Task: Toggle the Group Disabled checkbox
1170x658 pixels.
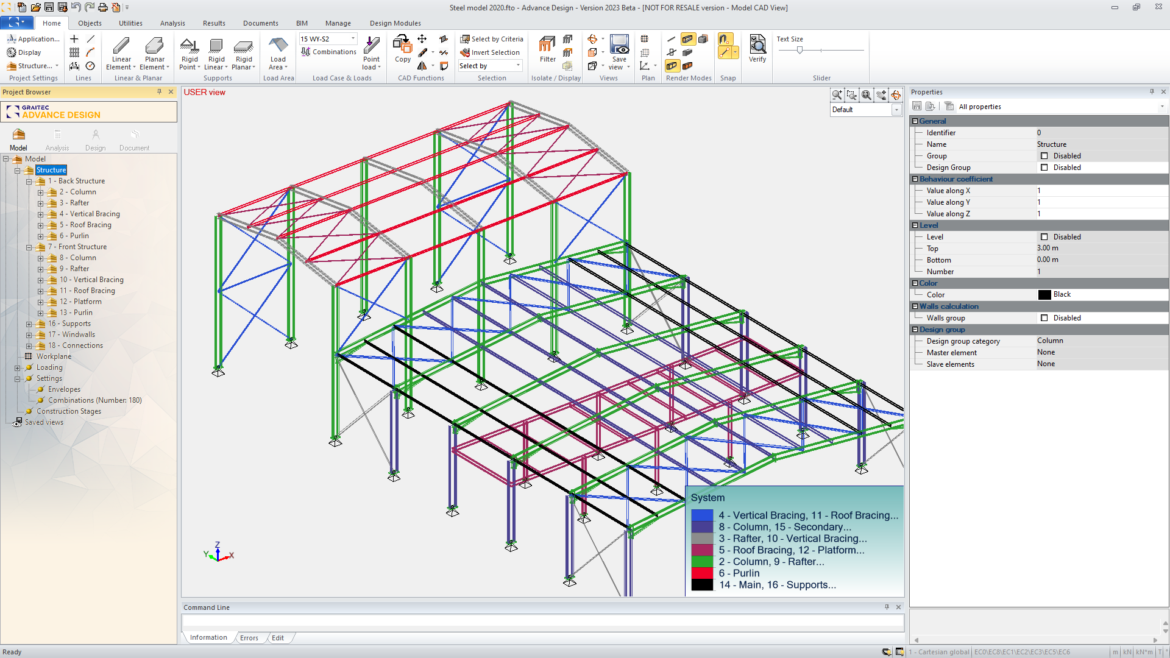Action: click(x=1044, y=156)
